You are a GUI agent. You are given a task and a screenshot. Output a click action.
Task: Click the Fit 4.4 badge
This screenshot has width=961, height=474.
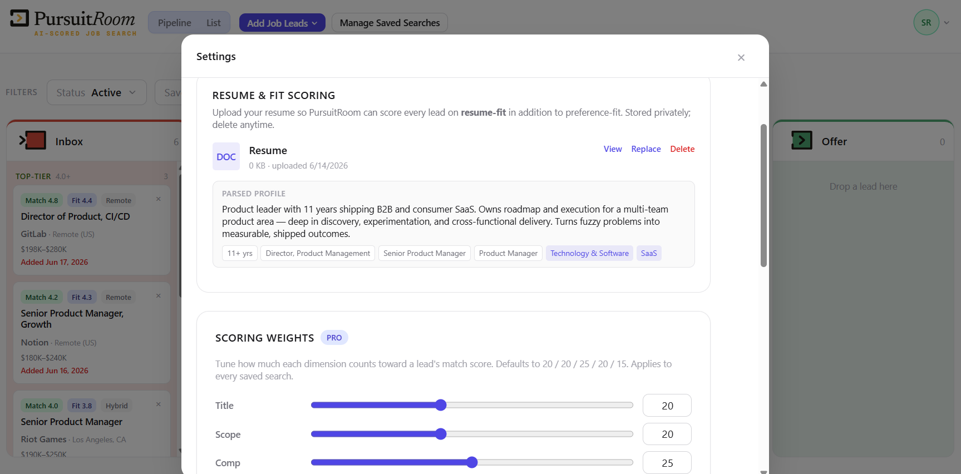pos(82,200)
